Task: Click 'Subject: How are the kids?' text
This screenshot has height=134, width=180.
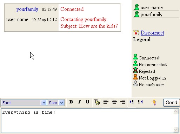Action: 89,26
